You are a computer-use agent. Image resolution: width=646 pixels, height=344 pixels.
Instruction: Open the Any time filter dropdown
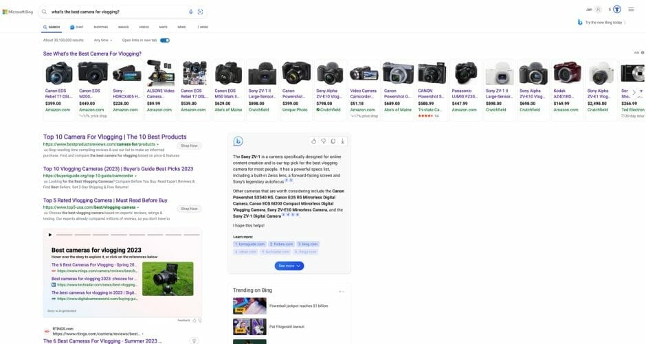pyautogui.click(x=102, y=41)
